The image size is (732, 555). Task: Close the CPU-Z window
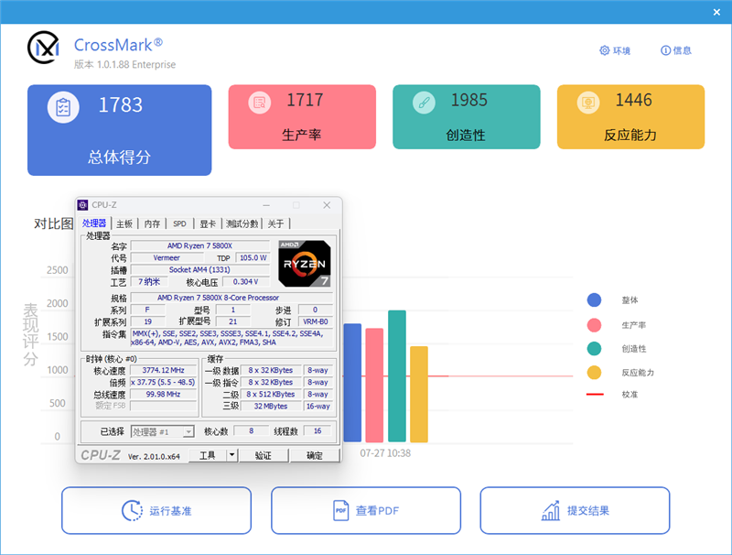point(327,205)
